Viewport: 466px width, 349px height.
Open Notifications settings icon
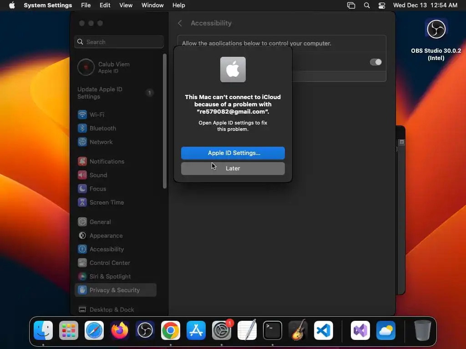pos(82,161)
